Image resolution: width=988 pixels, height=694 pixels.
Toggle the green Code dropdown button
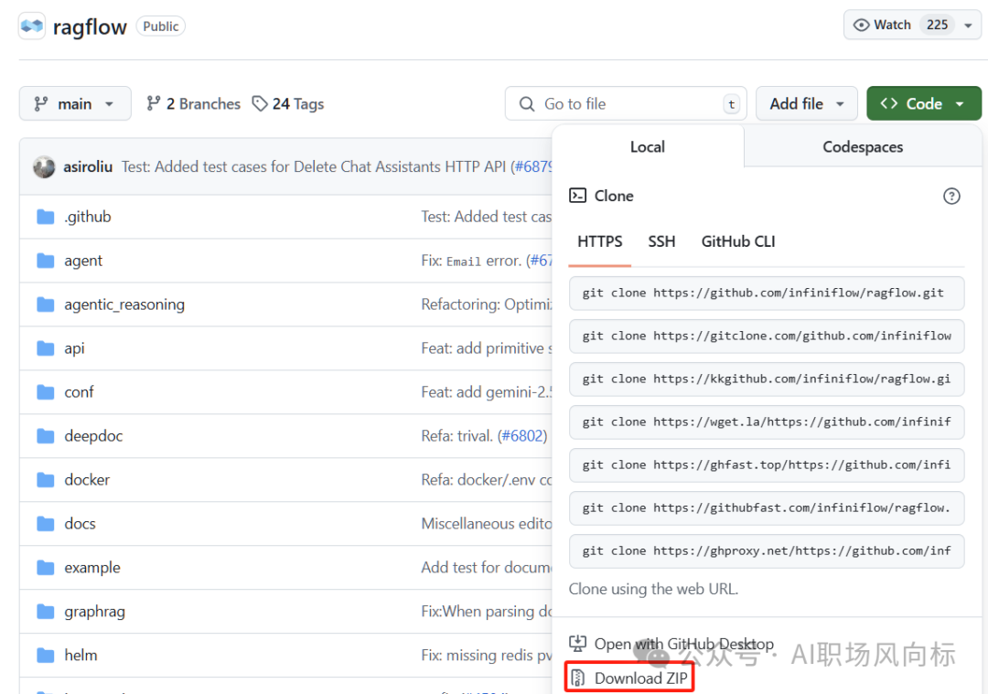924,103
